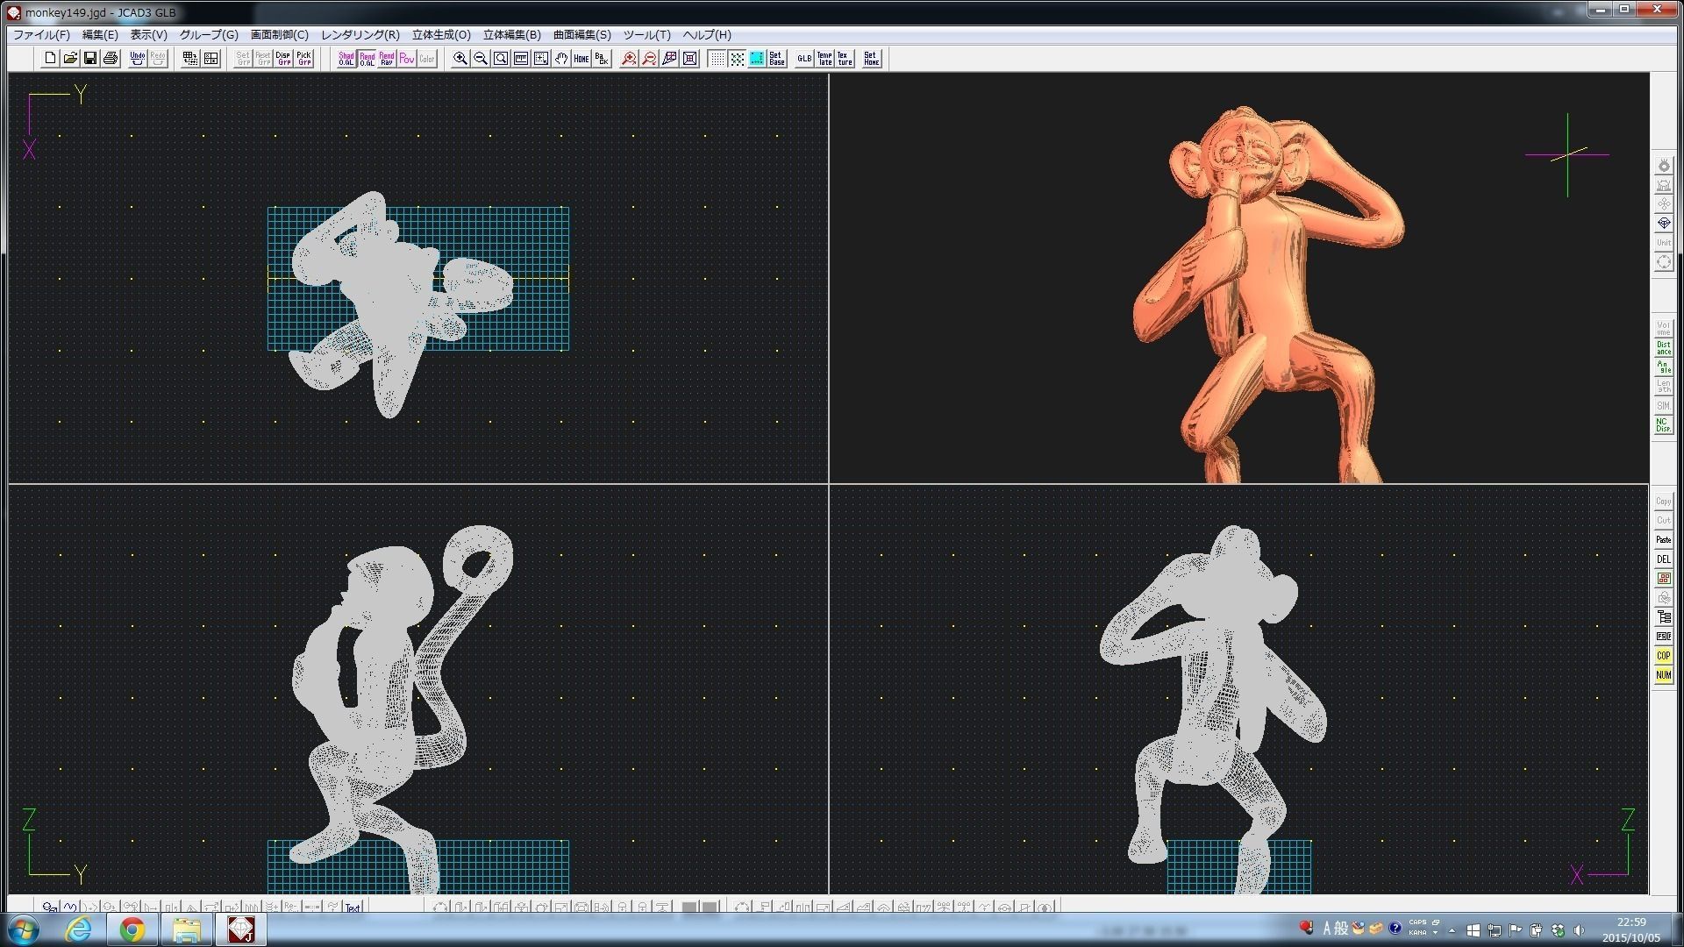Image resolution: width=1684 pixels, height=947 pixels.
Task: Click the Paste button in sidebar
Action: tap(1663, 540)
